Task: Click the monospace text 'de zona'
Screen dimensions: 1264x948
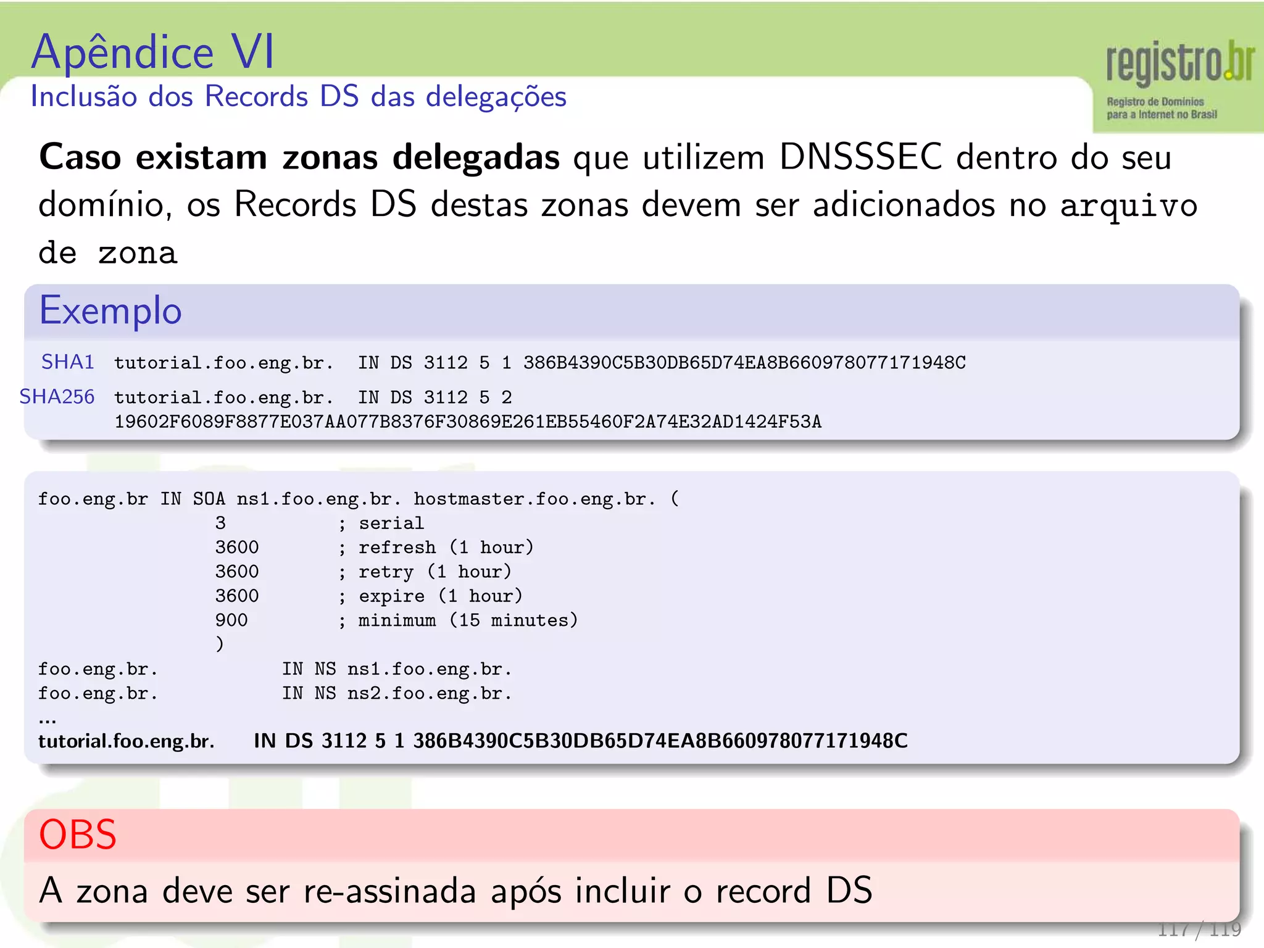Action: coord(108,253)
